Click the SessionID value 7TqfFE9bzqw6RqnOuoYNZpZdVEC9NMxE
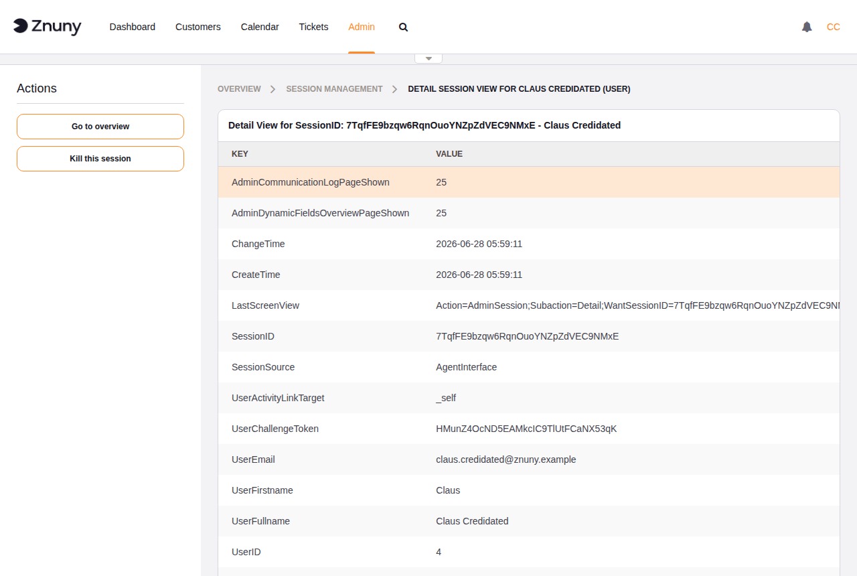 tap(528, 336)
